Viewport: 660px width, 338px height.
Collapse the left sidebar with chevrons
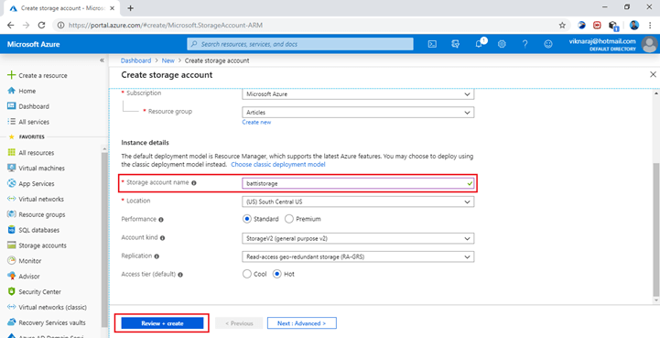102,60
